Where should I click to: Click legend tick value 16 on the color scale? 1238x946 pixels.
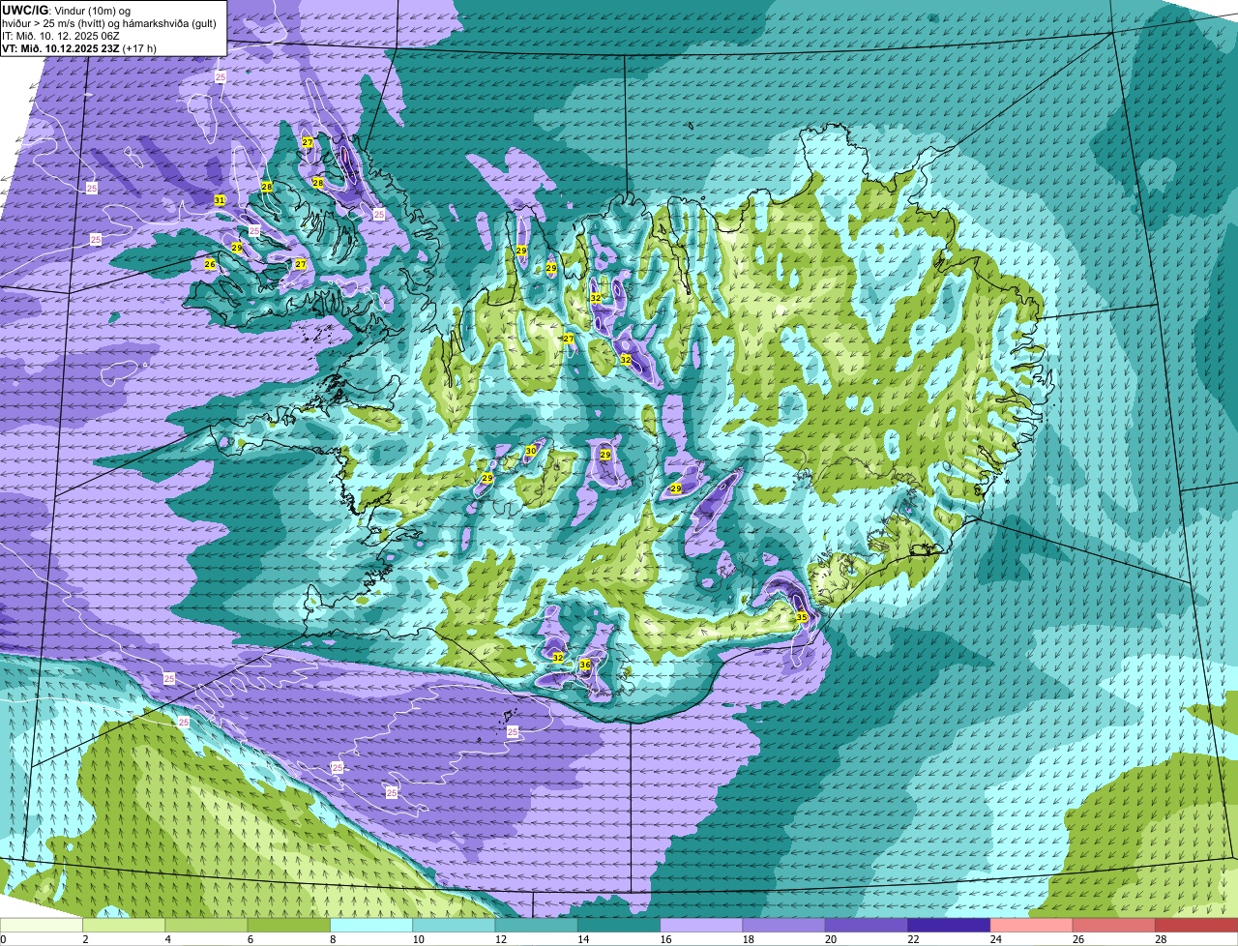click(663, 939)
